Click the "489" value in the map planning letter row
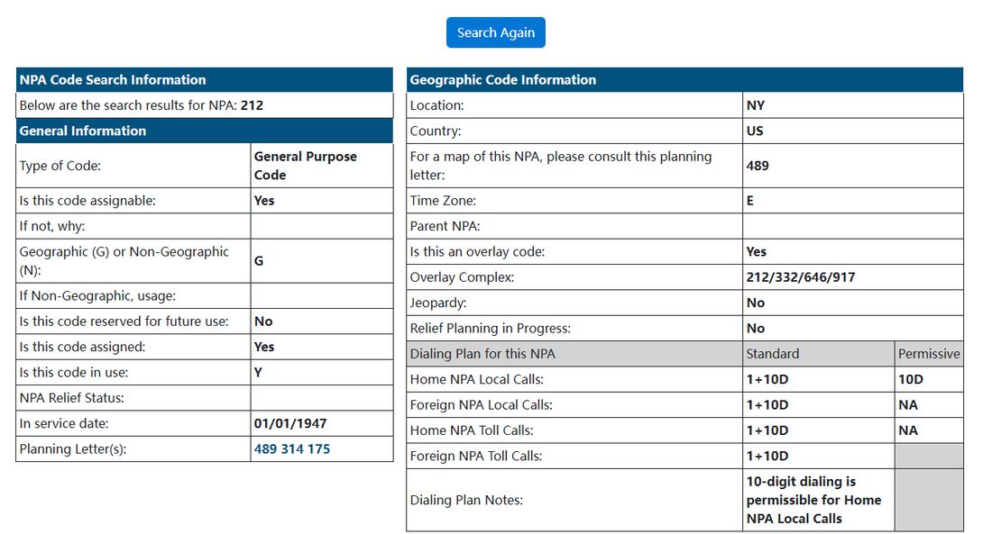The height and width of the screenshot is (534, 992). (x=758, y=166)
